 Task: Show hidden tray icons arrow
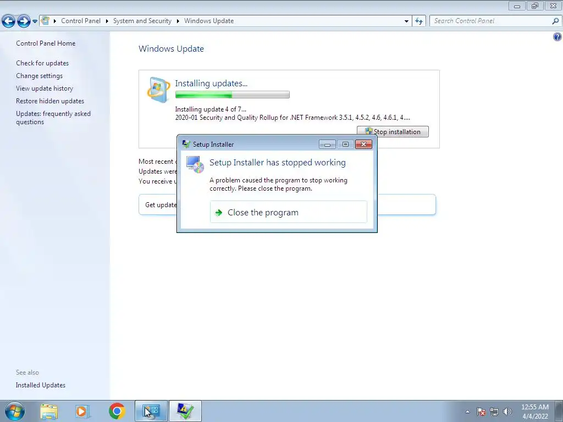pos(467,412)
